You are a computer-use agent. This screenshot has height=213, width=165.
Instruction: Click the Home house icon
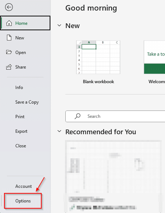coord(9,23)
